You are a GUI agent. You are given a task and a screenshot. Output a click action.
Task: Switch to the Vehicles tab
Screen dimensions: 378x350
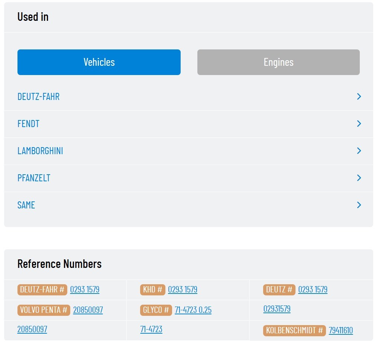coord(99,62)
